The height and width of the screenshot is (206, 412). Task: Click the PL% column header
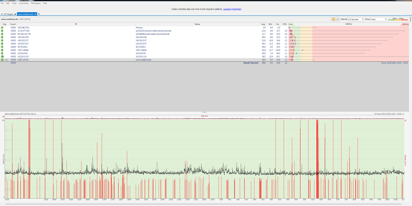point(285,24)
